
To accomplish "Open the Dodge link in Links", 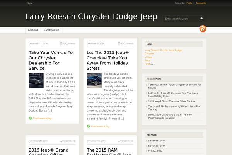I will pos(148,57).
